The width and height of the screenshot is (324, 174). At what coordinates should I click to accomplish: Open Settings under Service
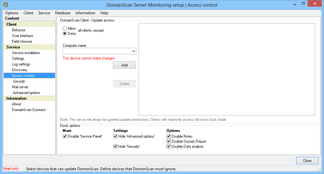tap(18, 59)
